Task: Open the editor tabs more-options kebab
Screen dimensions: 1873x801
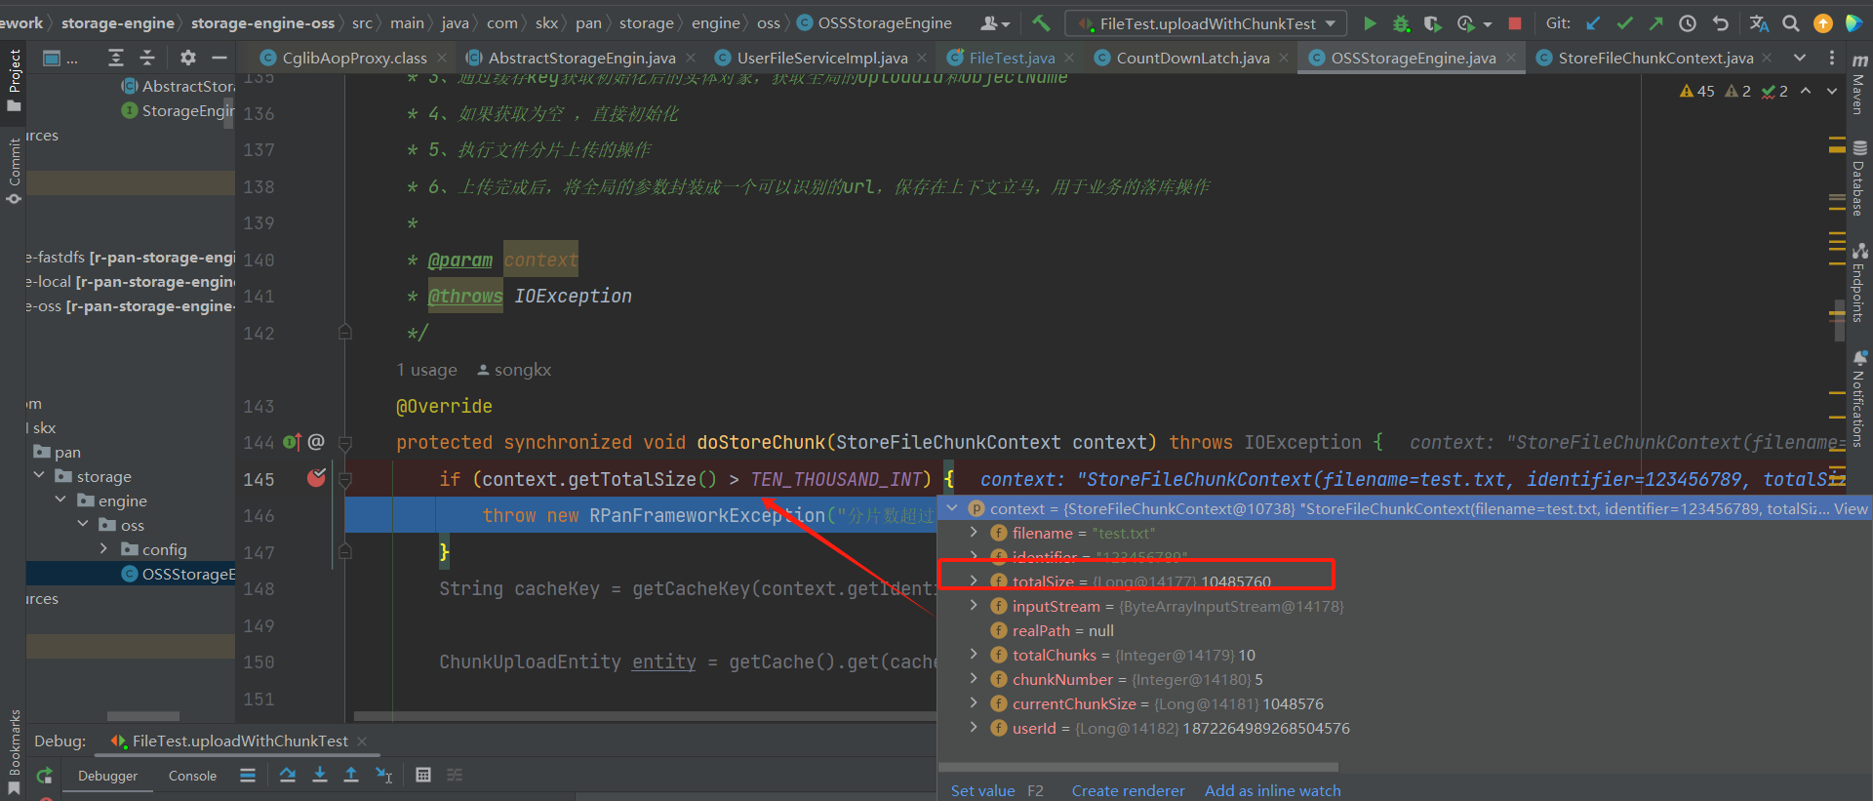Action: click(1831, 58)
